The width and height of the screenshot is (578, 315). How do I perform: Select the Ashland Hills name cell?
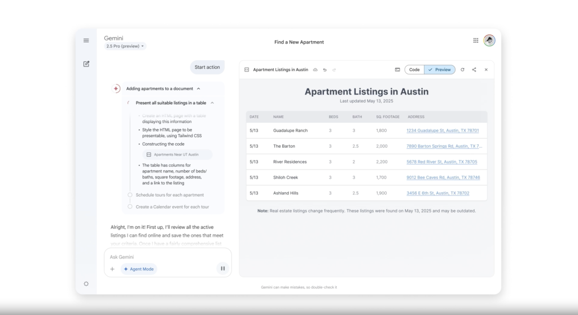point(286,193)
